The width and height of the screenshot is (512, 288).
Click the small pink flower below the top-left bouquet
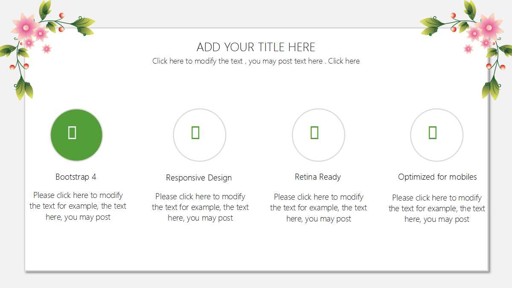coord(47,49)
